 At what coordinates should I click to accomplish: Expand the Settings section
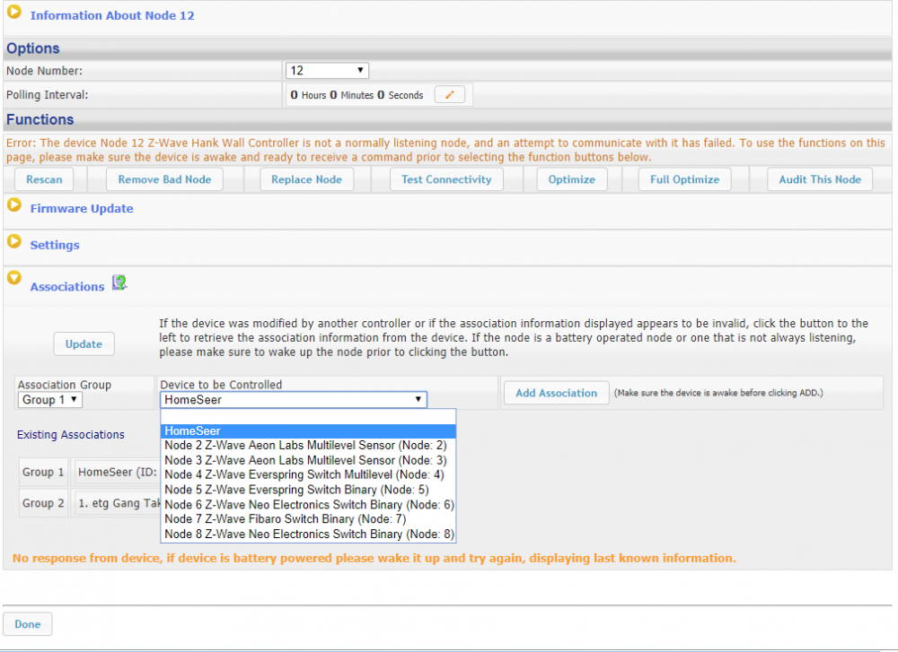[x=14, y=242]
